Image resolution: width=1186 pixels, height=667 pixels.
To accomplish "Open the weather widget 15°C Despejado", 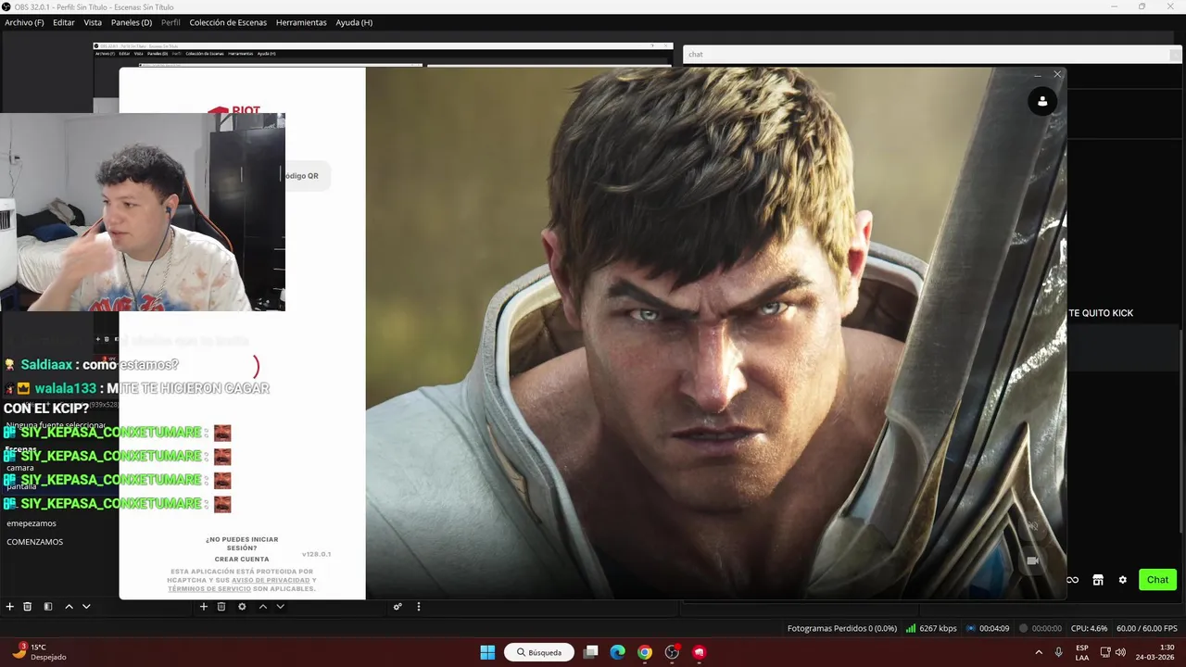I will pos(39,652).
